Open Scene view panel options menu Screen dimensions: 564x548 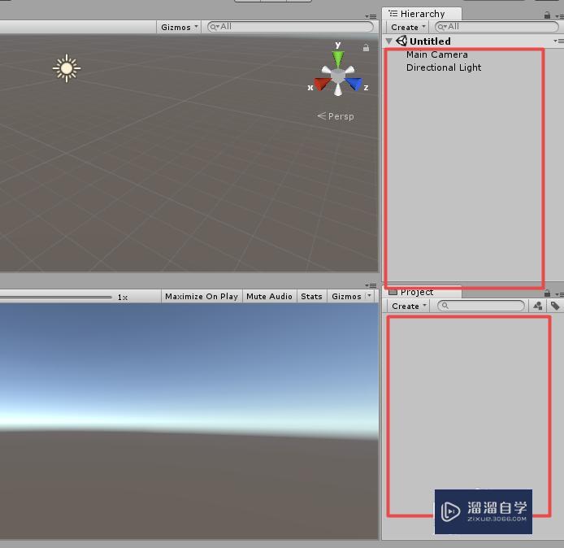371,16
